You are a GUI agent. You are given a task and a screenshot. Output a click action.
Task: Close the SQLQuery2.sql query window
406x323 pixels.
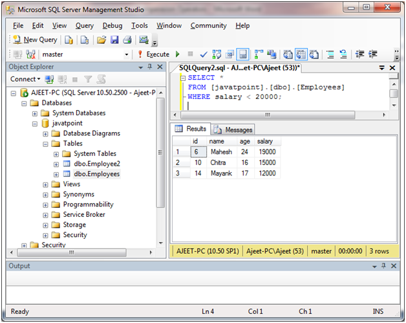tap(392, 68)
